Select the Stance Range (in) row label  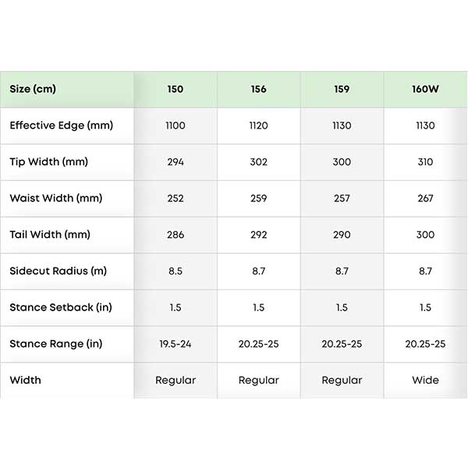[56, 343]
